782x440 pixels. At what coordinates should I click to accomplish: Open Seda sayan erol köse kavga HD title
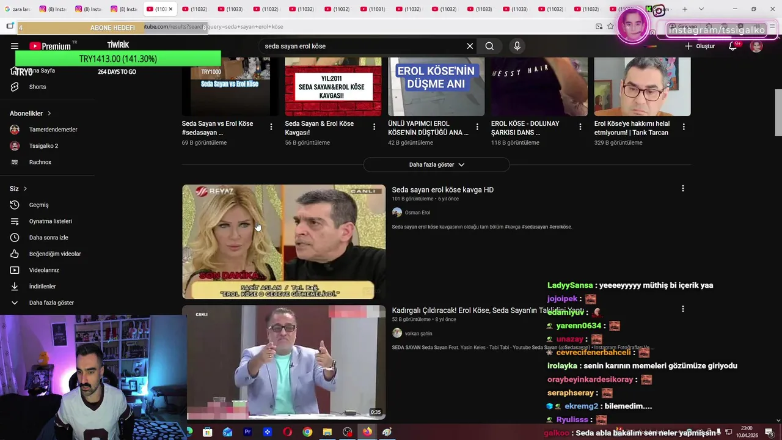[443, 190]
